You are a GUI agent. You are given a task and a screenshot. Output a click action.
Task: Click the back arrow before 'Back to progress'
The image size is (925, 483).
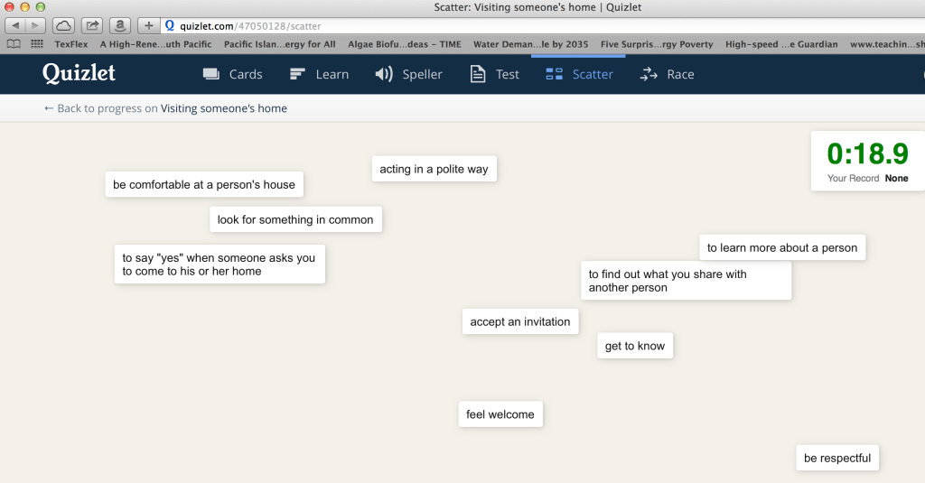coord(49,108)
